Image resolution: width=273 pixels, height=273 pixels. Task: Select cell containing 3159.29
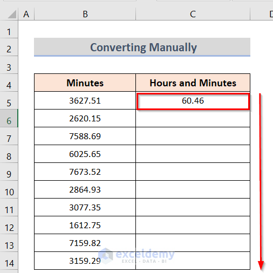[x=85, y=261]
